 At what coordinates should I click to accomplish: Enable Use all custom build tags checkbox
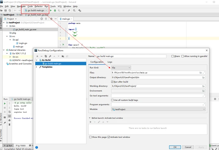coord(112,100)
